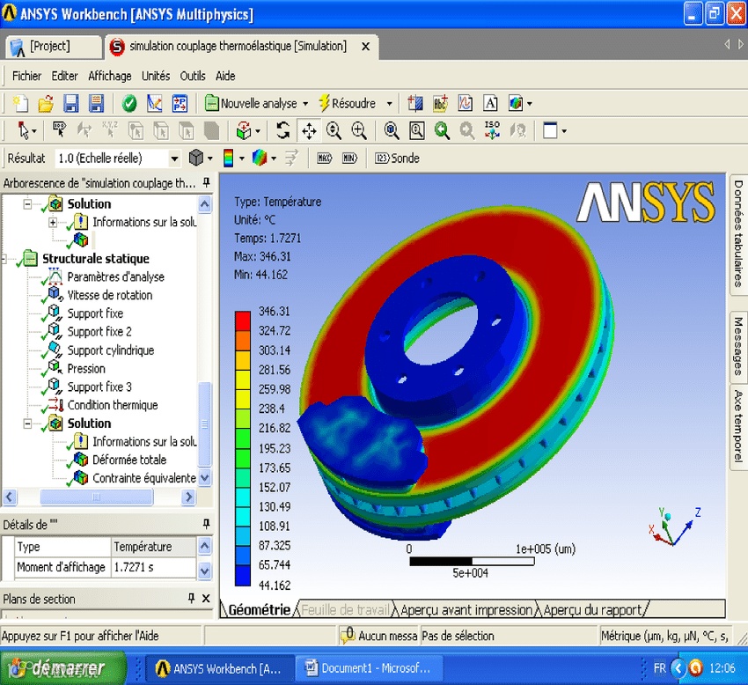Click the Moment d'affichage value field
Image resolution: width=748 pixels, height=685 pixels.
[154, 567]
